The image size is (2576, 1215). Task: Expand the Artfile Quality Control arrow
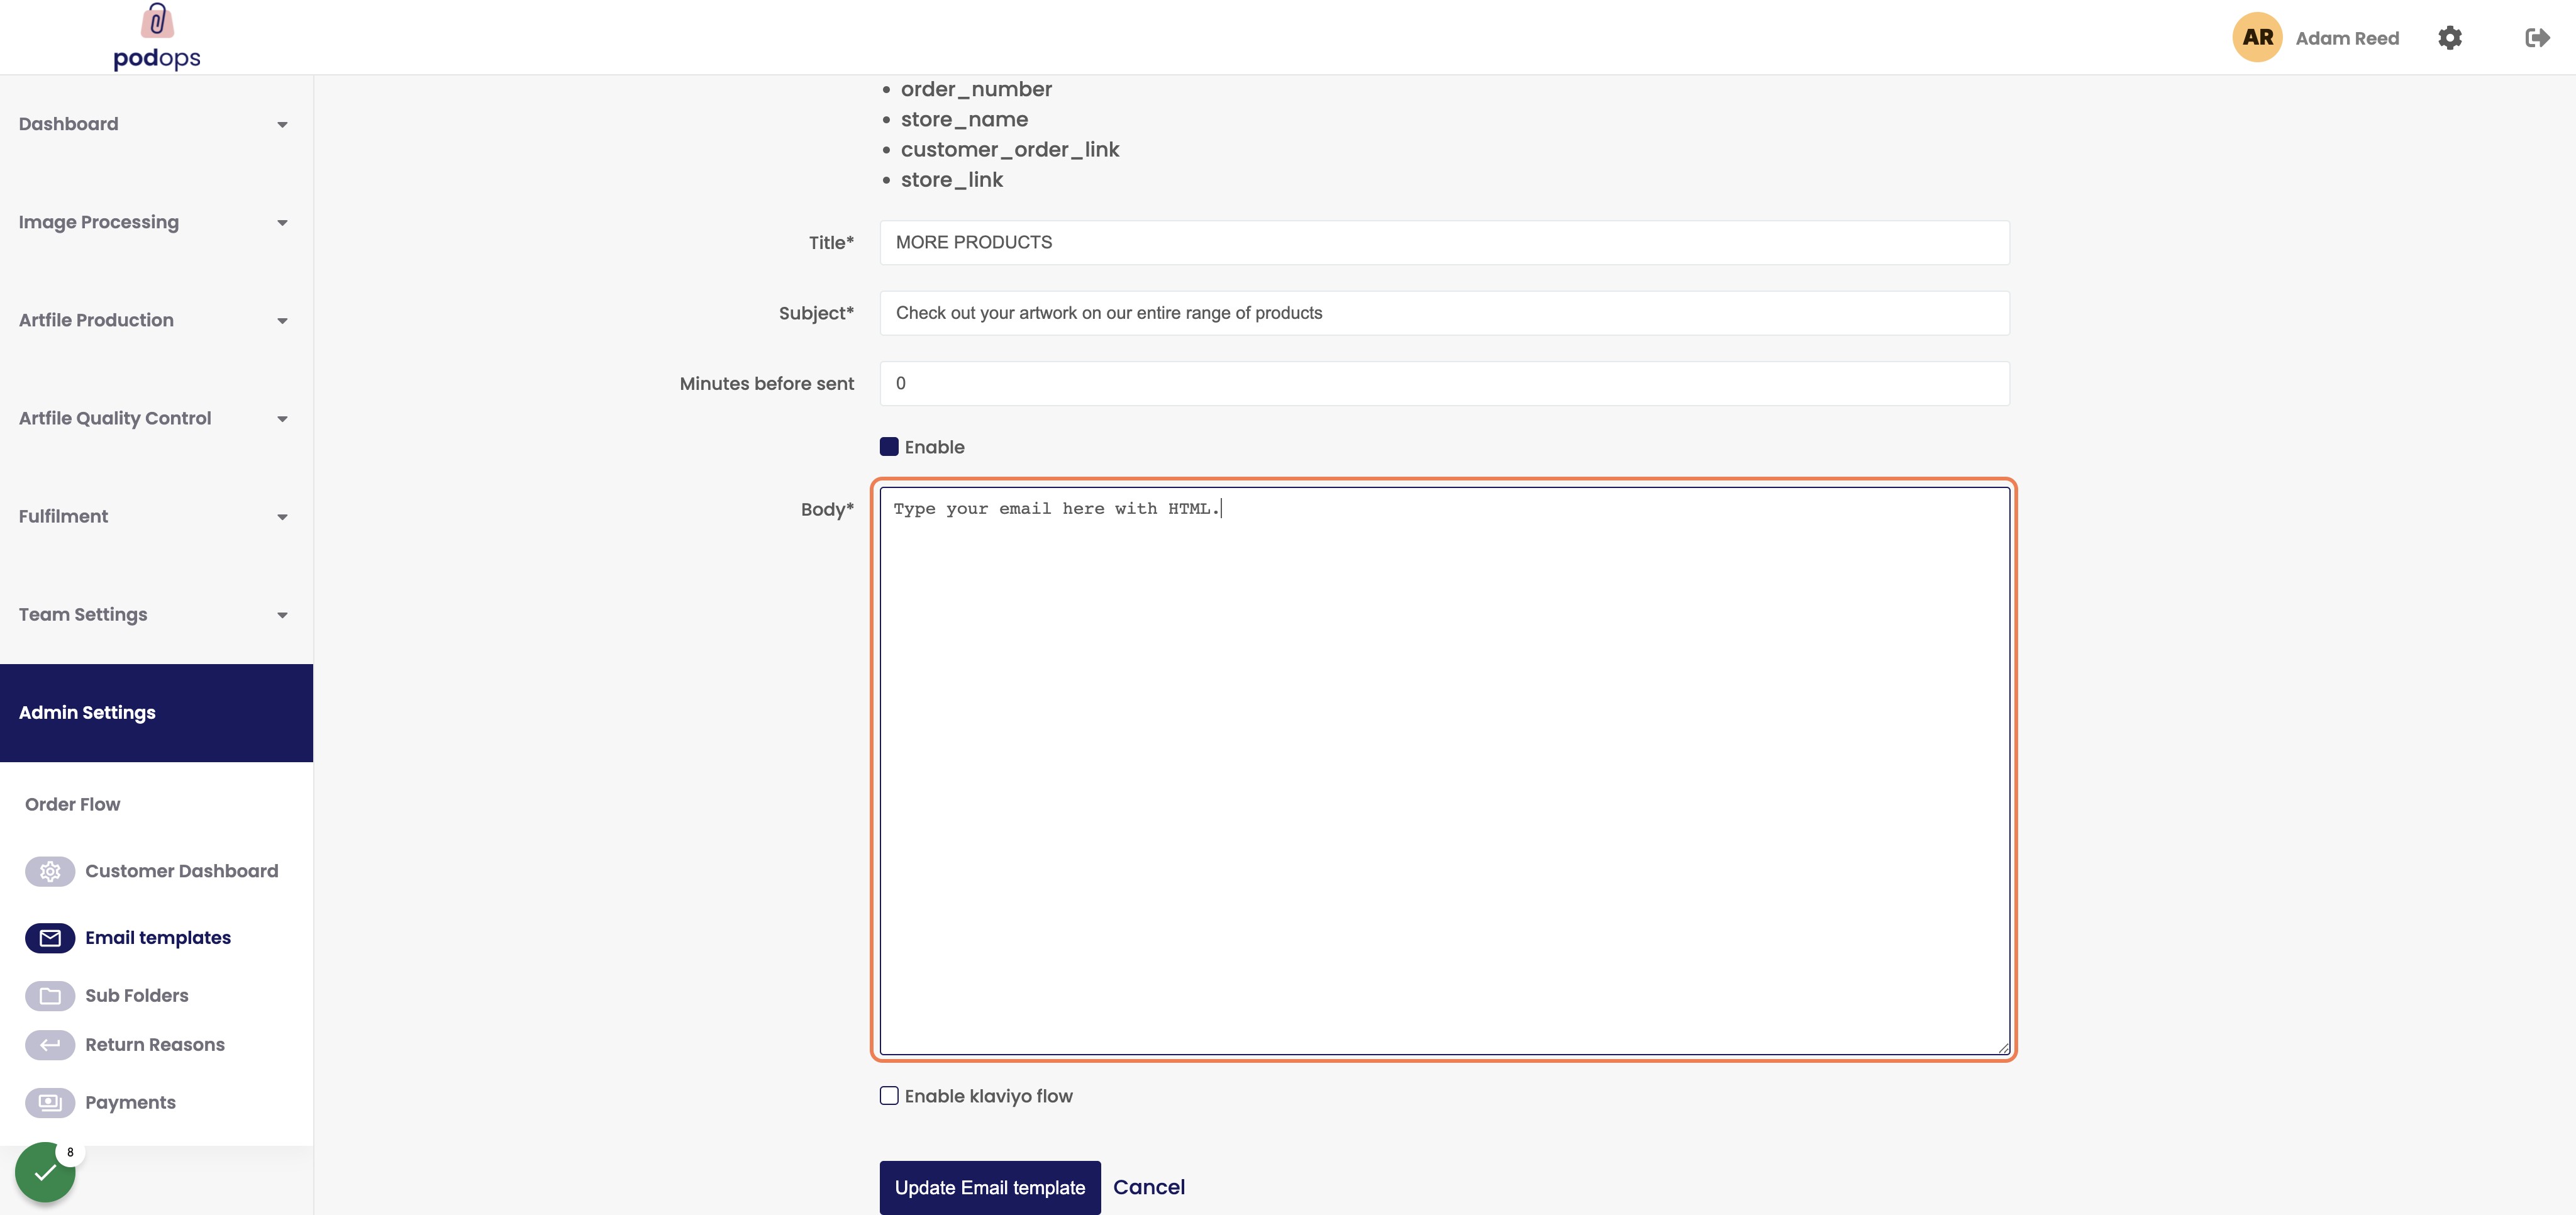282,419
